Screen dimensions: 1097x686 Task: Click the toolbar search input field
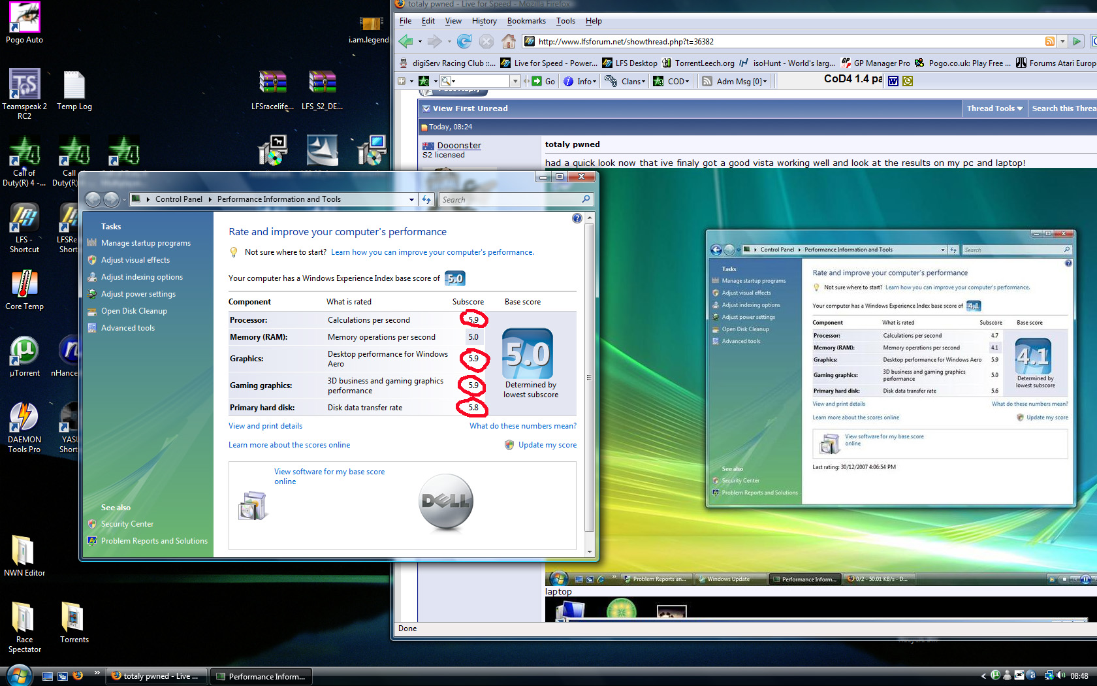click(482, 81)
